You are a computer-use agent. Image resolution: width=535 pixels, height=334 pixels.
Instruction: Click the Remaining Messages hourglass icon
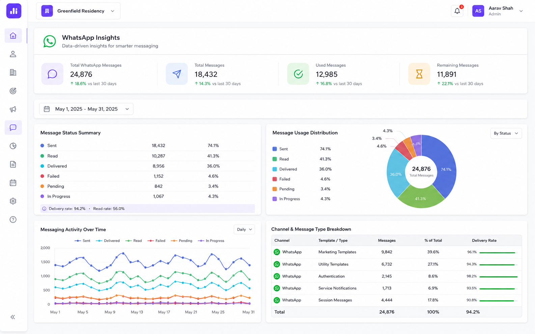pyautogui.click(x=419, y=74)
